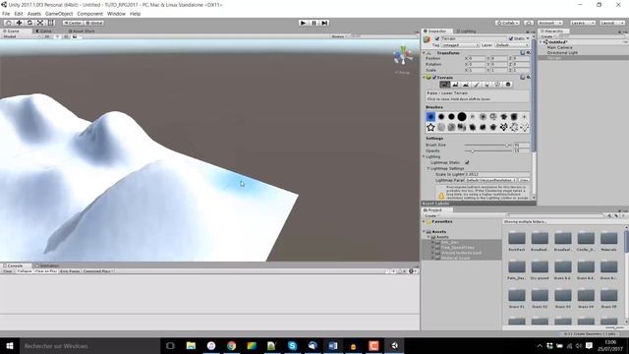Screen dimensions: 629x354
Task: Select the Rotate tool in the toolbar
Action: coord(29,23)
